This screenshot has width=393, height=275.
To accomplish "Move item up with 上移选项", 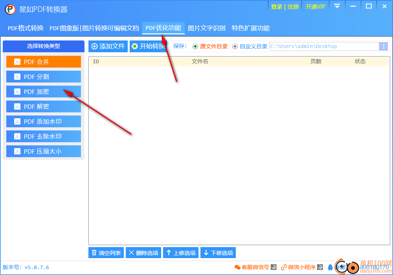I will (181, 253).
